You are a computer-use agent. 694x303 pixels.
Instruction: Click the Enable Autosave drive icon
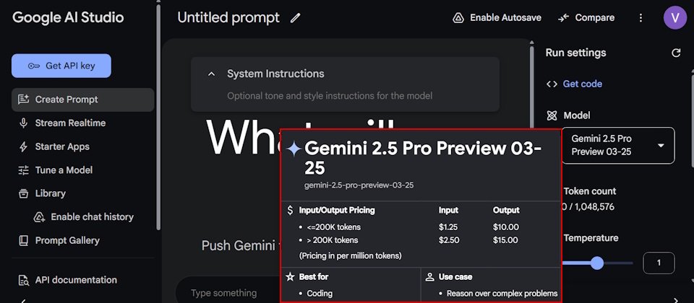[x=458, y=18]
